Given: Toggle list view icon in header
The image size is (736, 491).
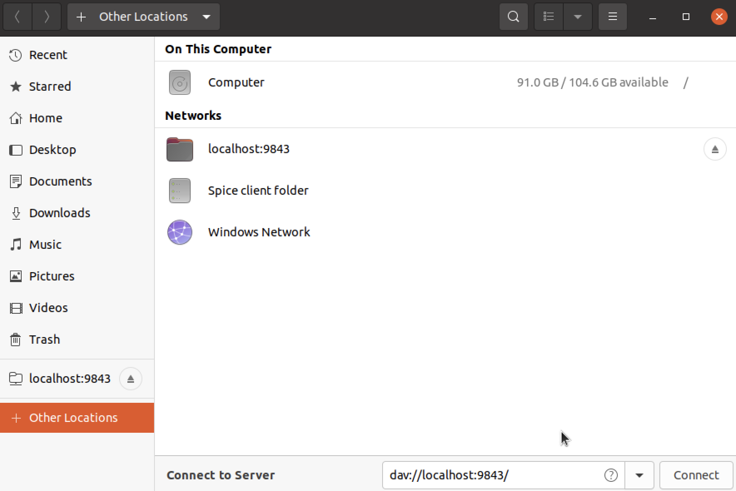Looking at the screenshot, I should click(x=549, y=17).
